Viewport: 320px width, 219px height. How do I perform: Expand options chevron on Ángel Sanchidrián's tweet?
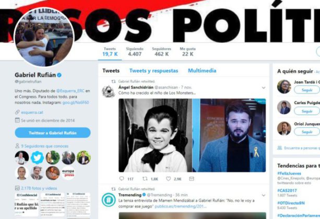264,88
